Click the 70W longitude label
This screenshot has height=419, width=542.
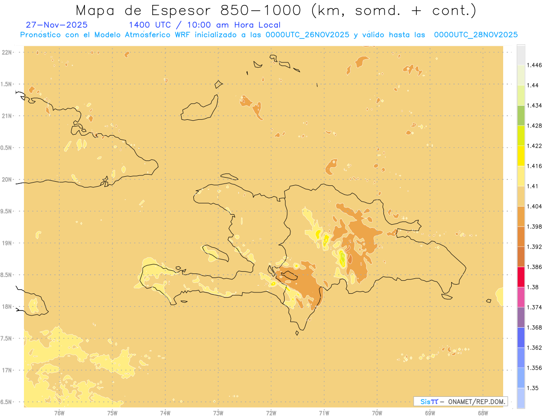point(377,413)
